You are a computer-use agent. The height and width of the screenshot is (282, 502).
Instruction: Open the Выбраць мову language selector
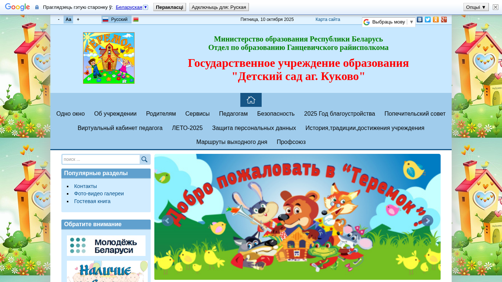click(389, 22)
